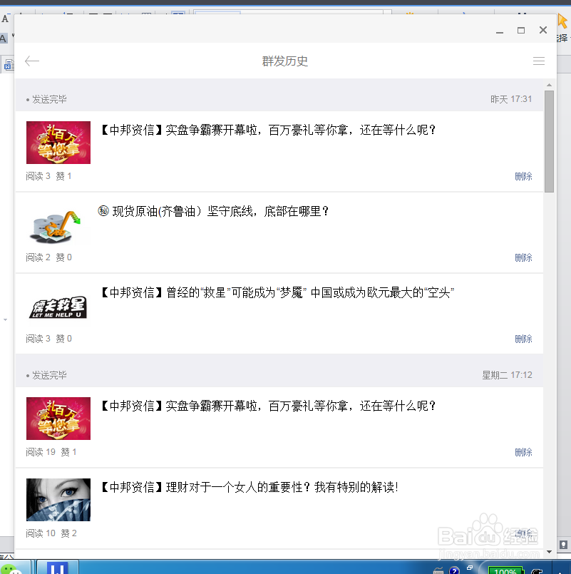This screenshot has width=571, height=574.
Task: Delete the 实盘争霸赛 article with 阅读 19
Action: click(523, 453)
